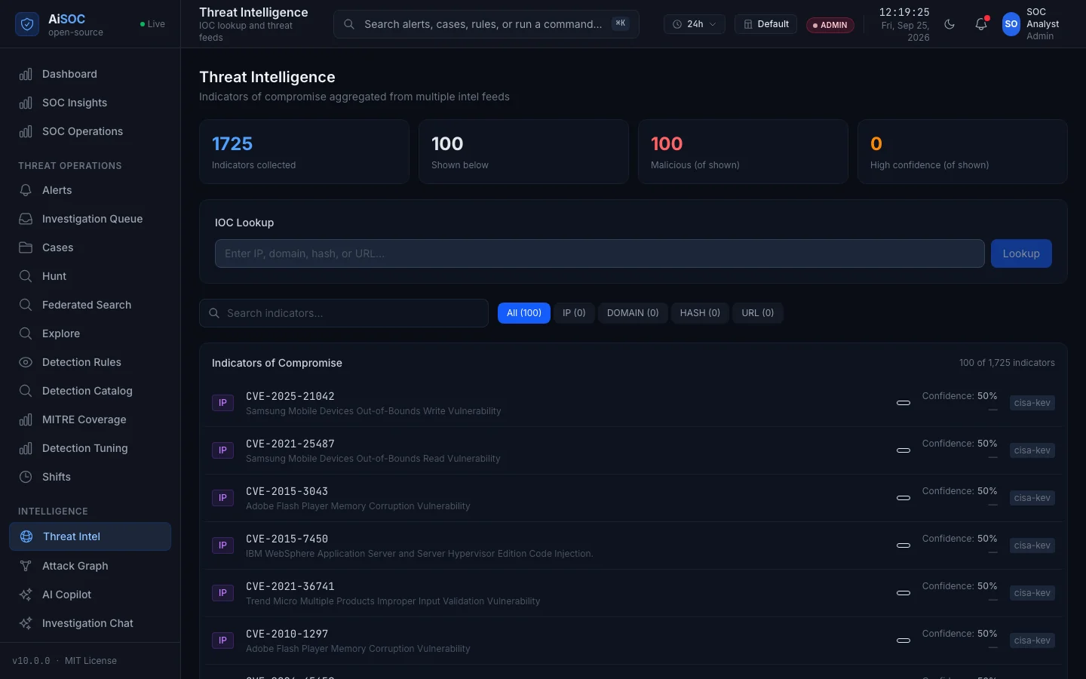Open Detection Tuning from the sidebar
The height and width of the screenshot is (679, 1086).
pos(90,448)
